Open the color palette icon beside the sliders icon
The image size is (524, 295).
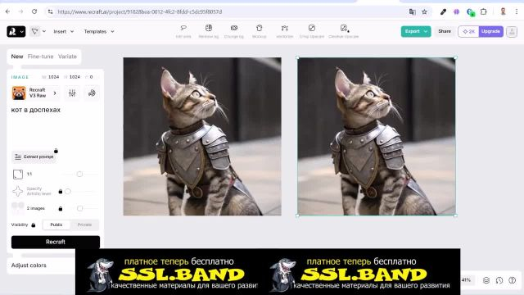(92, 93)
